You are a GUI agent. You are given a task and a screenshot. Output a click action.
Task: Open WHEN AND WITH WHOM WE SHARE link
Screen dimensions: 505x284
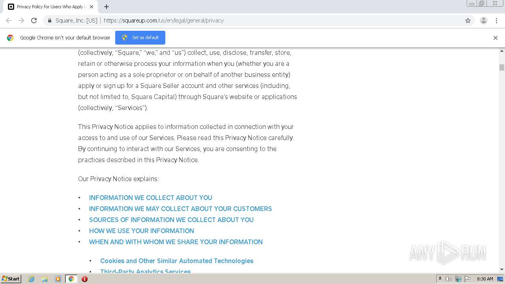coord(176,242)
